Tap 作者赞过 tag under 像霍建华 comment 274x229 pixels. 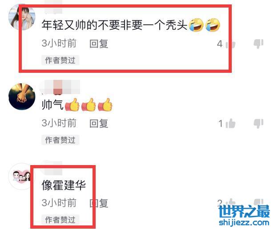60,219
